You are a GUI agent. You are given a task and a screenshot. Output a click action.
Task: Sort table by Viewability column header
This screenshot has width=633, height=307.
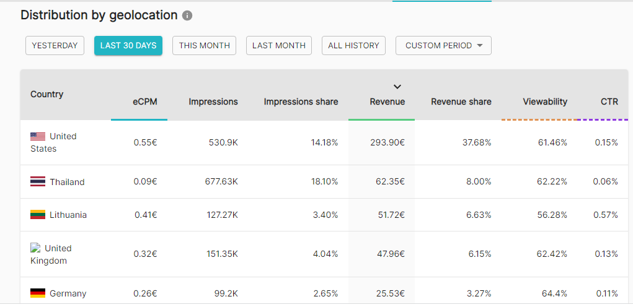pyautogui.click(x=545, y=102)
